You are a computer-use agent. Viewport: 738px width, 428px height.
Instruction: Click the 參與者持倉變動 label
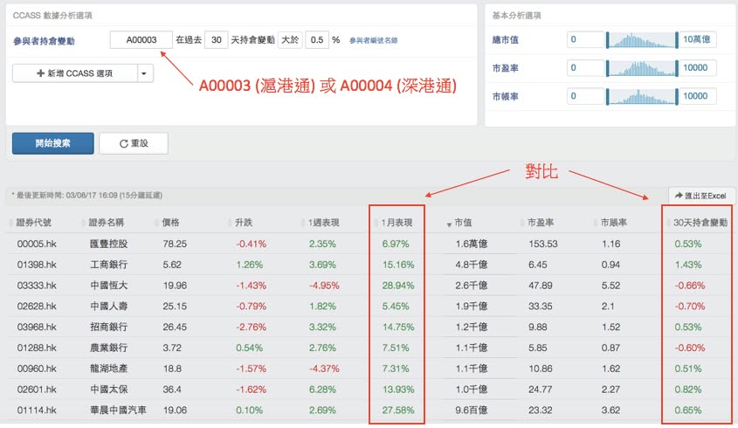pyautogui.click(x=44, y=41)
